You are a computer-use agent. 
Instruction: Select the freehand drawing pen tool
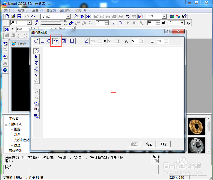click(37, 69)
